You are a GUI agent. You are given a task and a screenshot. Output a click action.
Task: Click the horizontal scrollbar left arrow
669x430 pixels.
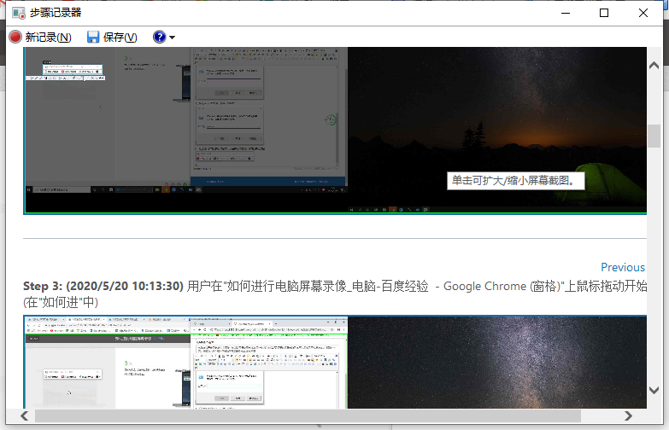[25, 415]
